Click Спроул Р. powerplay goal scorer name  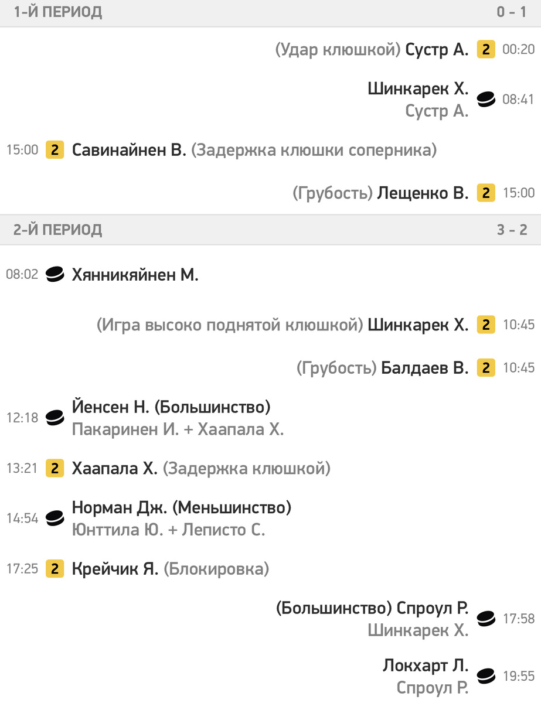pyautogui.click(x=433, y=608)
